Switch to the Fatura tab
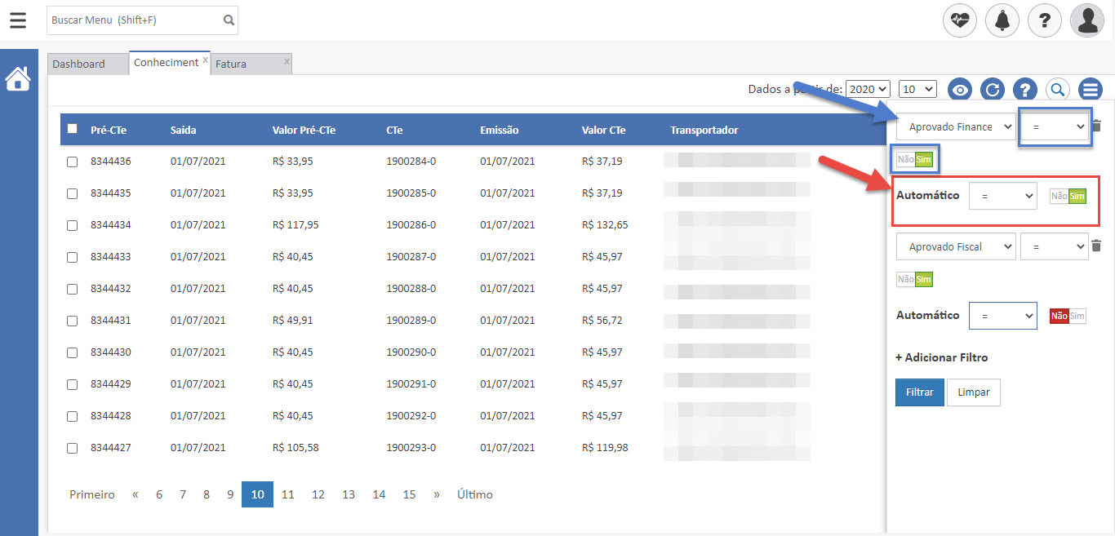This screenshot has width=1115, height=536. point(231,64)
